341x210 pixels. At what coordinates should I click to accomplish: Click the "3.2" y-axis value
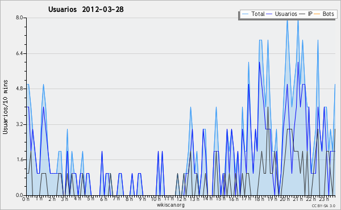[19, 124]
